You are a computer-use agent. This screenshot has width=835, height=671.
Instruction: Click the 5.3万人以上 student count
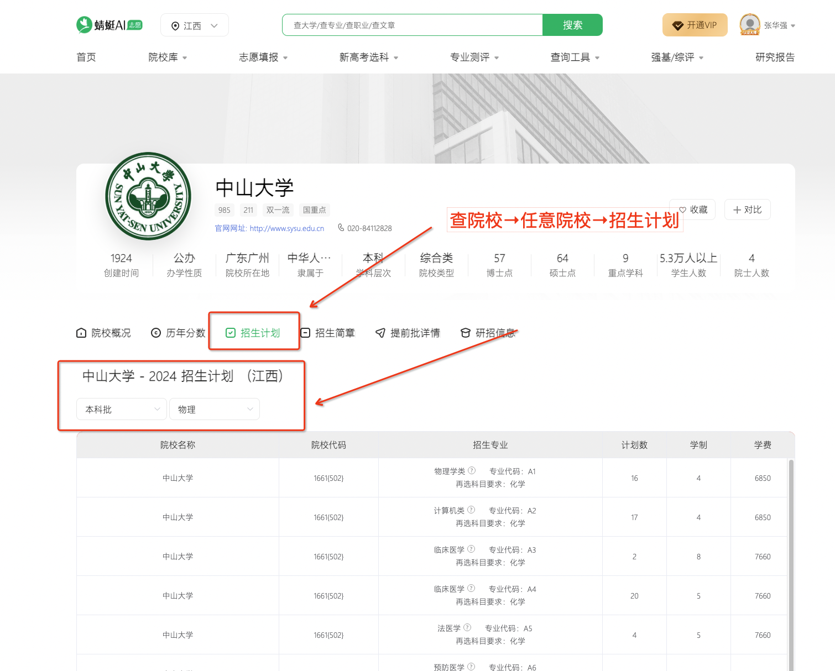[x=688, y=258]
